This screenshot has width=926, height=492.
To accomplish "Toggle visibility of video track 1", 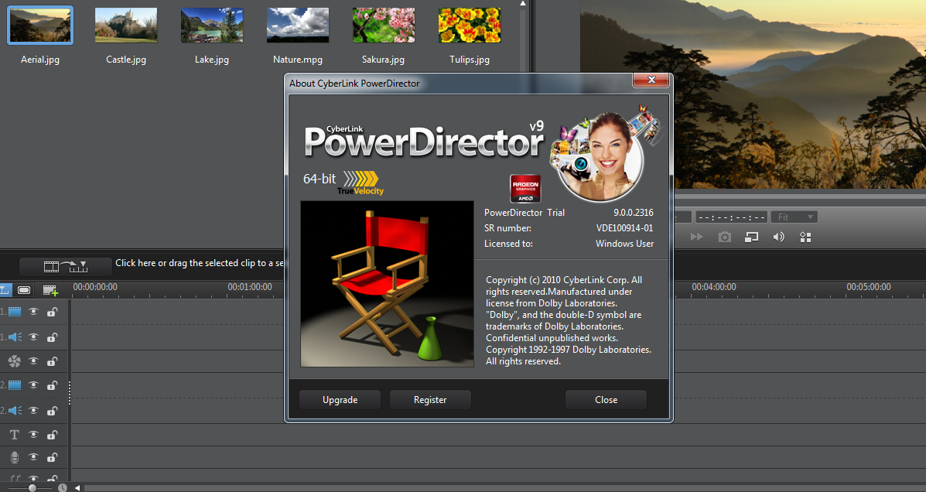I will pos(34,312).
